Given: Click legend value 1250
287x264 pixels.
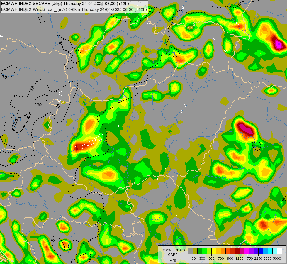Looking at the screenshot, I should pyautogui.click(x=240, y=258).
